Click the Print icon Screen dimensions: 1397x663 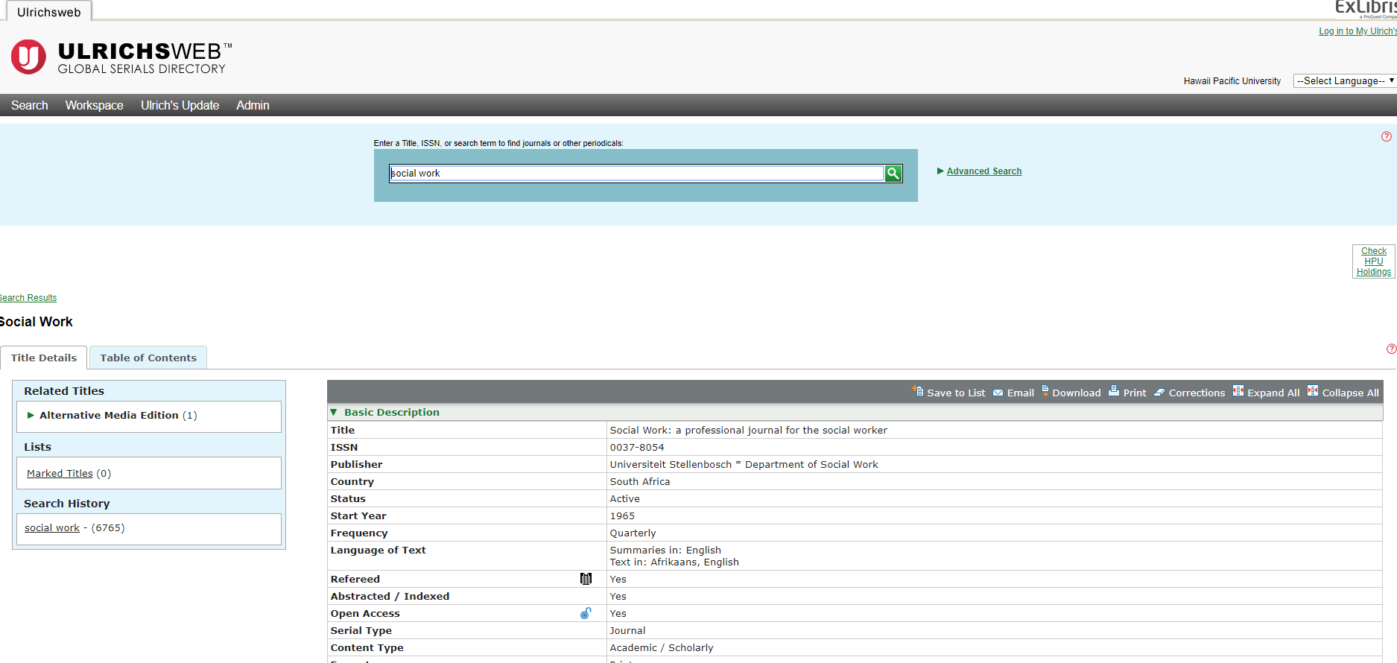(x=1114, y=391)
